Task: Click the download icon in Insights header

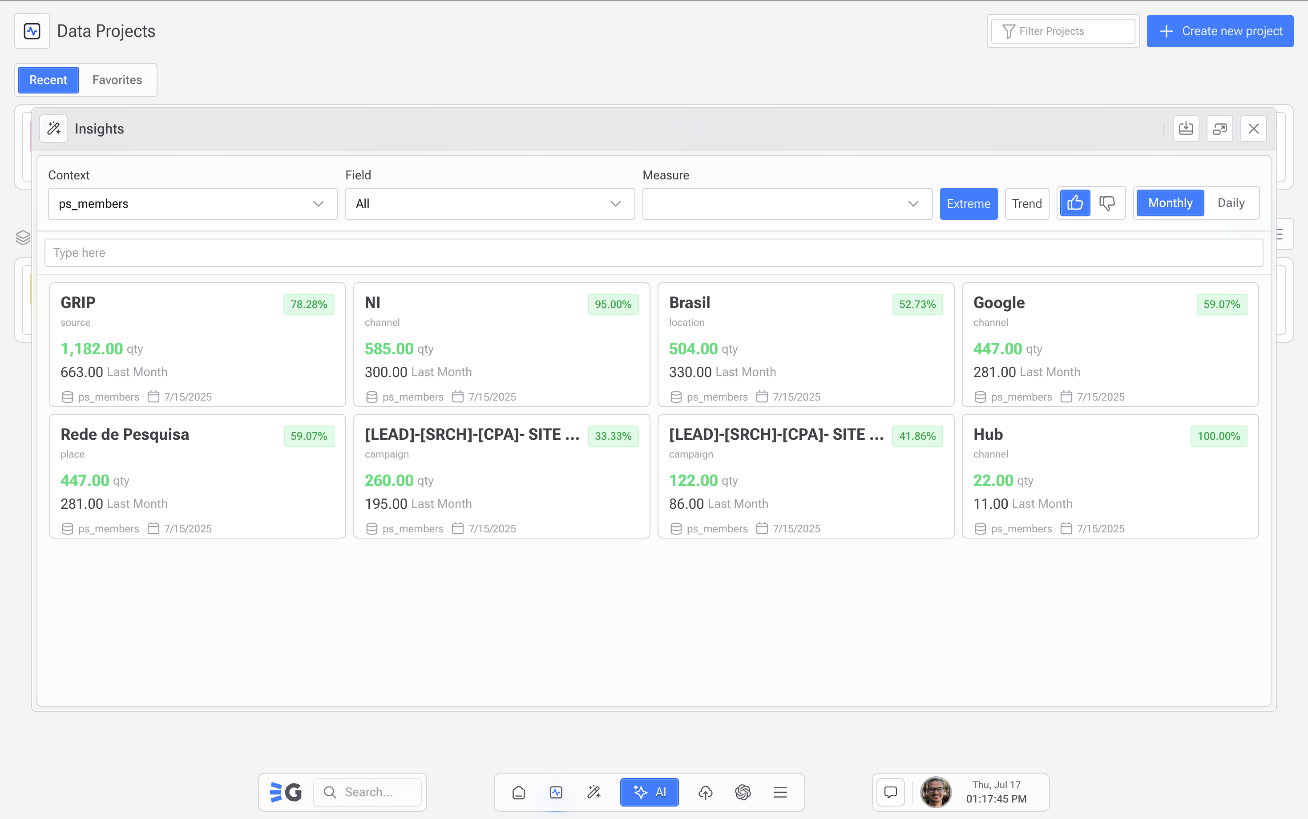Action: click(1186, 128)
